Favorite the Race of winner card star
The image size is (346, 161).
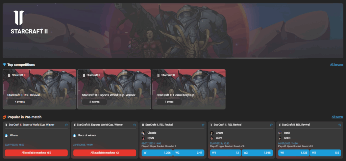[134, 125]
